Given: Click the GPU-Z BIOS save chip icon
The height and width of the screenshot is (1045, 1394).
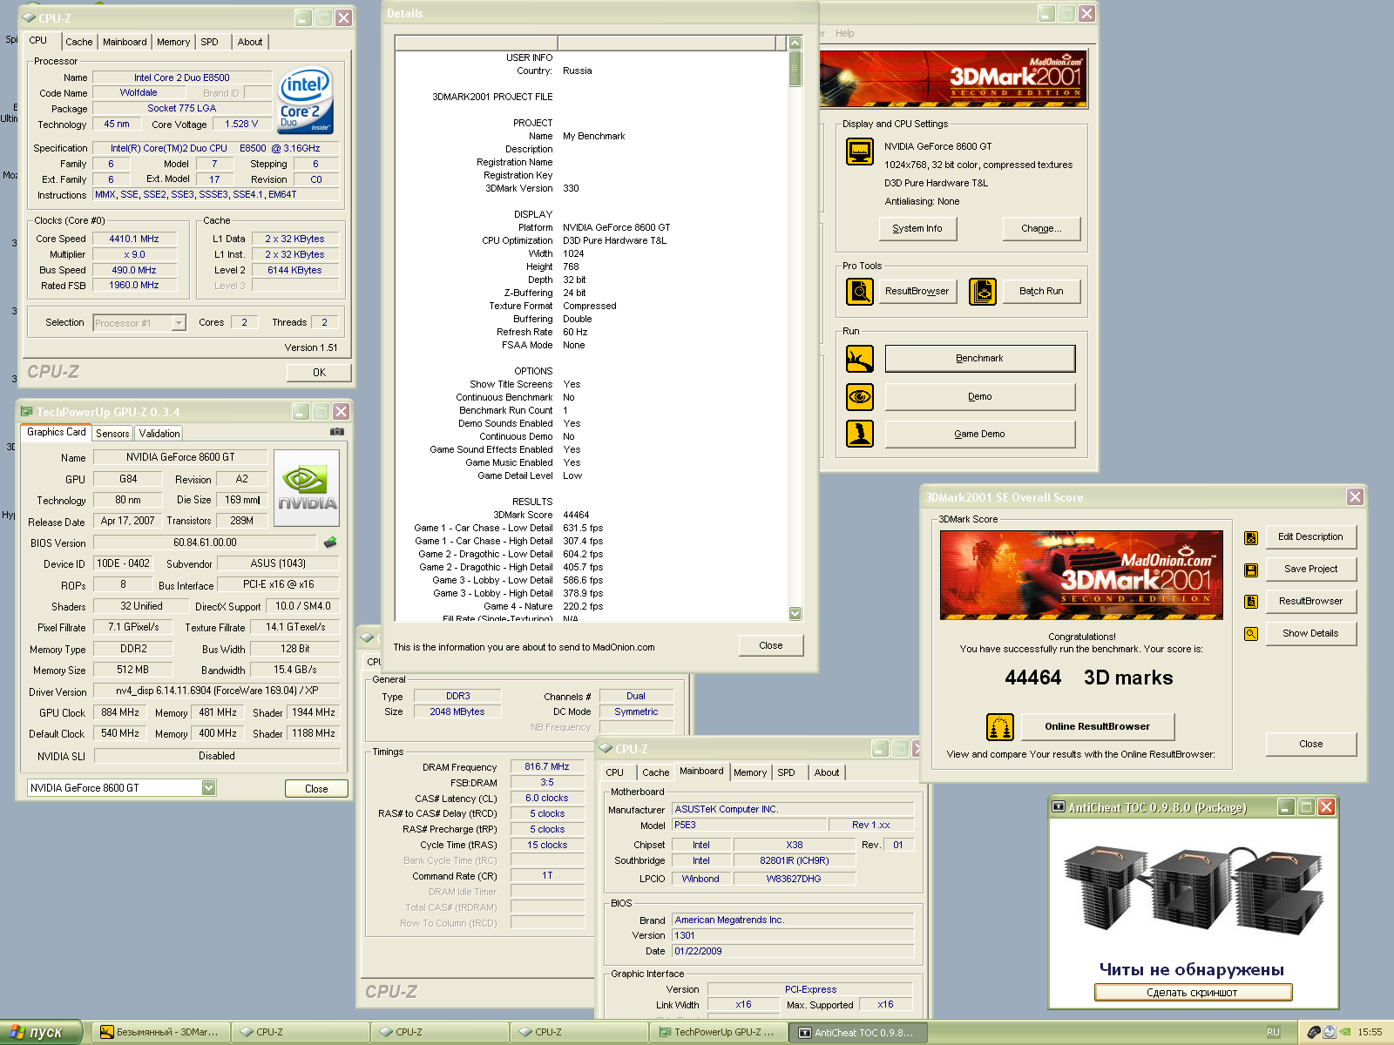Looking at the screenshot, I should (x=330, y=542).
